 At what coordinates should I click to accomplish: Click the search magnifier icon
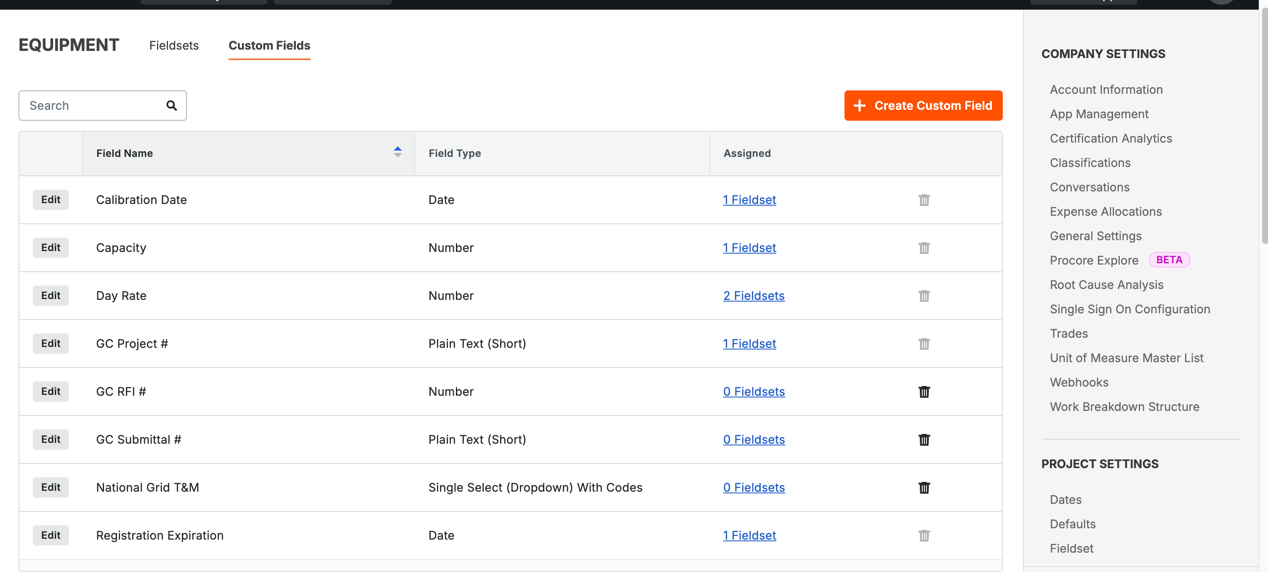(x=171, y=105)
